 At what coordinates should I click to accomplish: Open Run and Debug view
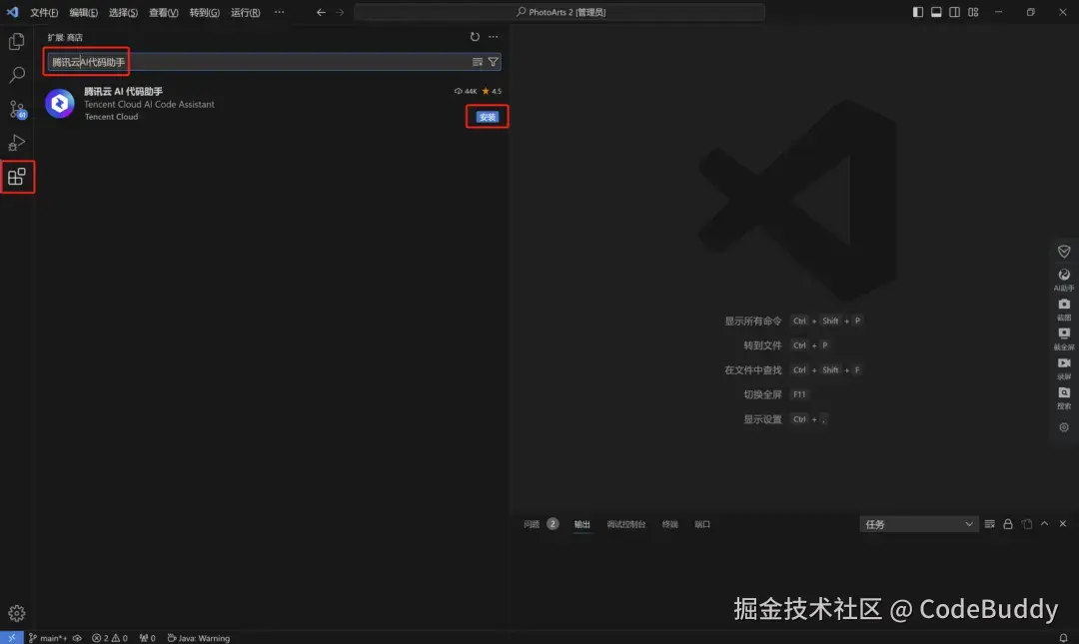[x=16, y=142]
